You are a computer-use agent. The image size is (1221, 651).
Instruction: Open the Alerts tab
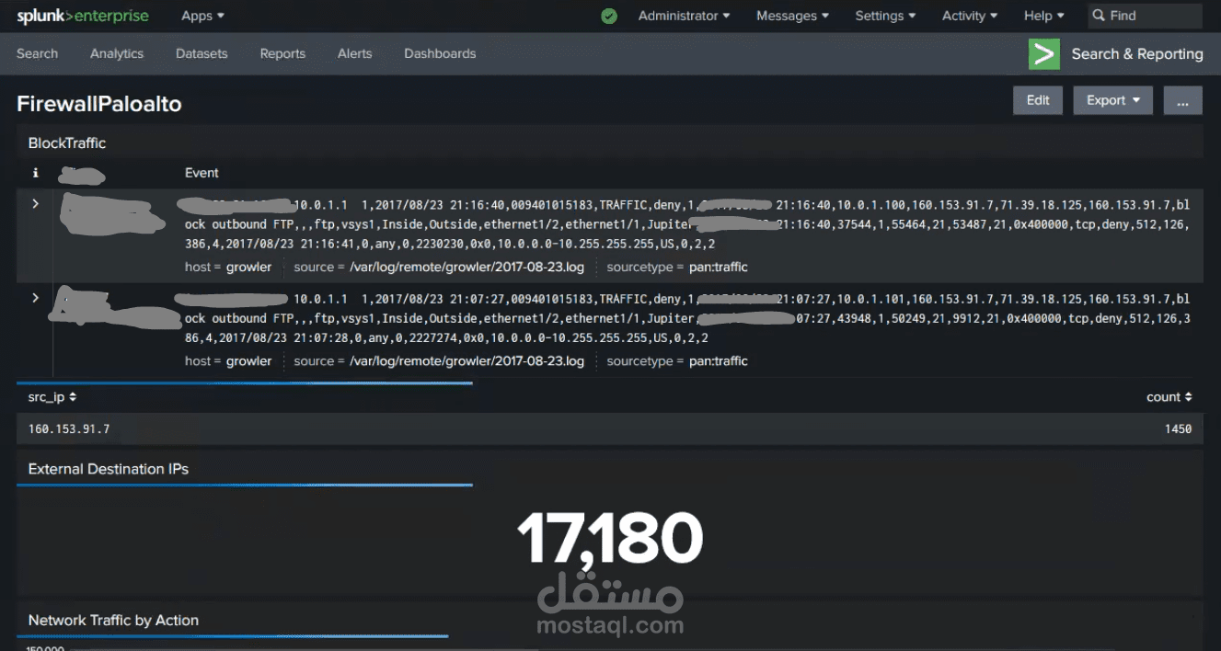tap(354, 53)
